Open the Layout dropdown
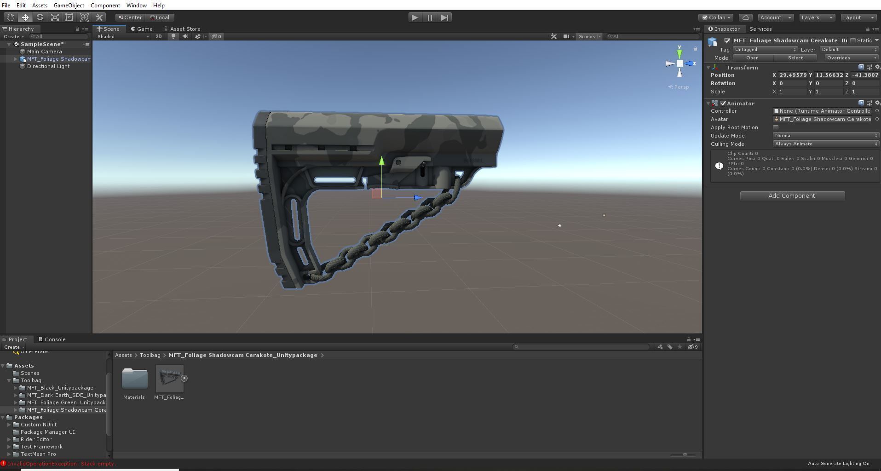 pos(858,17)
